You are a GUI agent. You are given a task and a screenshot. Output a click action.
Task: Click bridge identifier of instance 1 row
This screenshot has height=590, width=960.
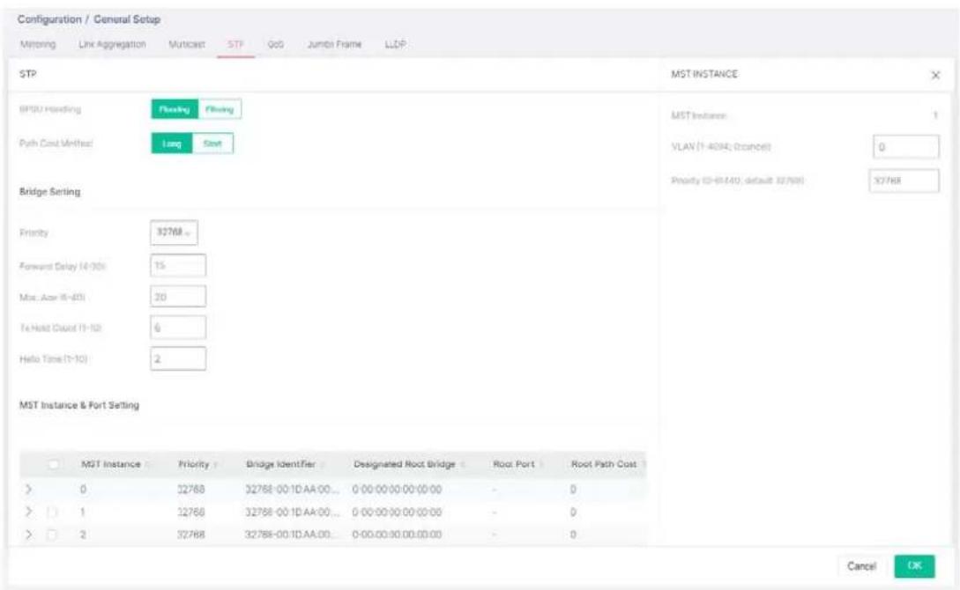(x=292, y=512)
